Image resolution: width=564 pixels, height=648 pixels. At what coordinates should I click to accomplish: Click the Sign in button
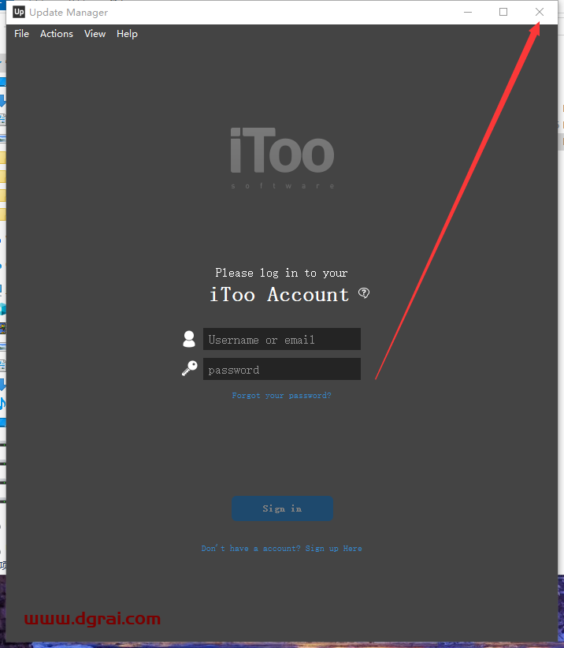(283, 508)
